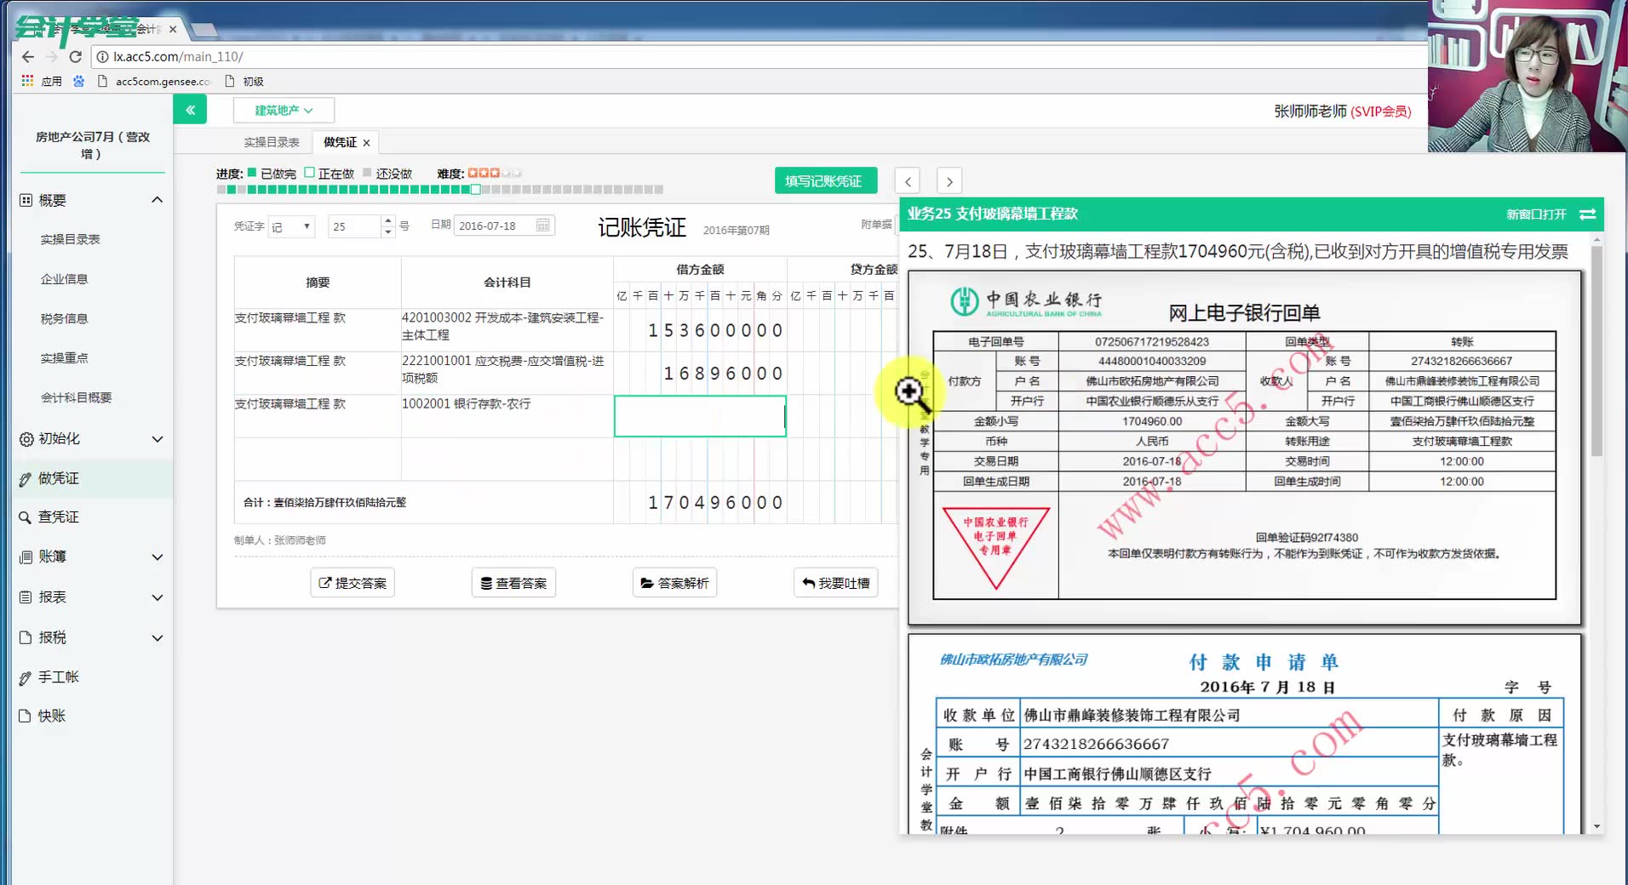
Task: Click the 概要 grid icon in sidebar
Action: [x=26, y=200]
